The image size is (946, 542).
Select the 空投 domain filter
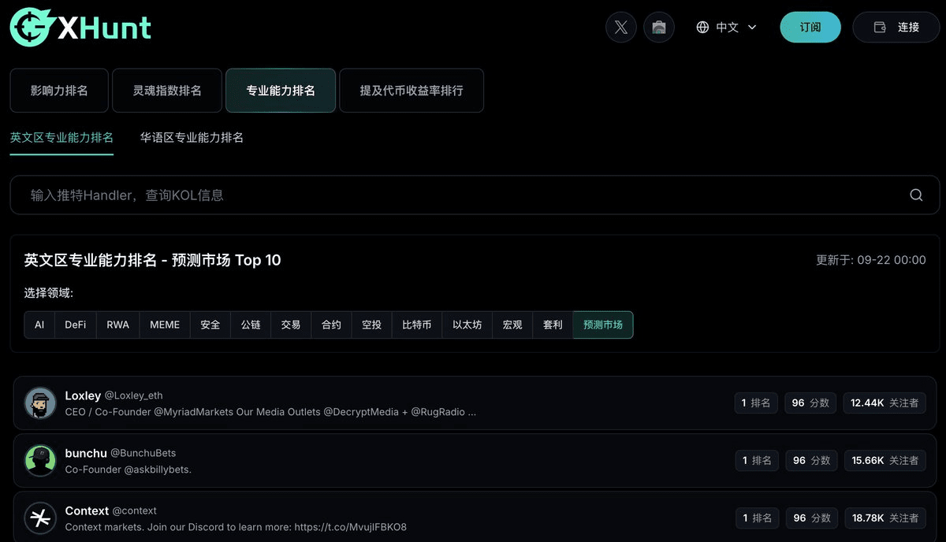tap(371, 325)
